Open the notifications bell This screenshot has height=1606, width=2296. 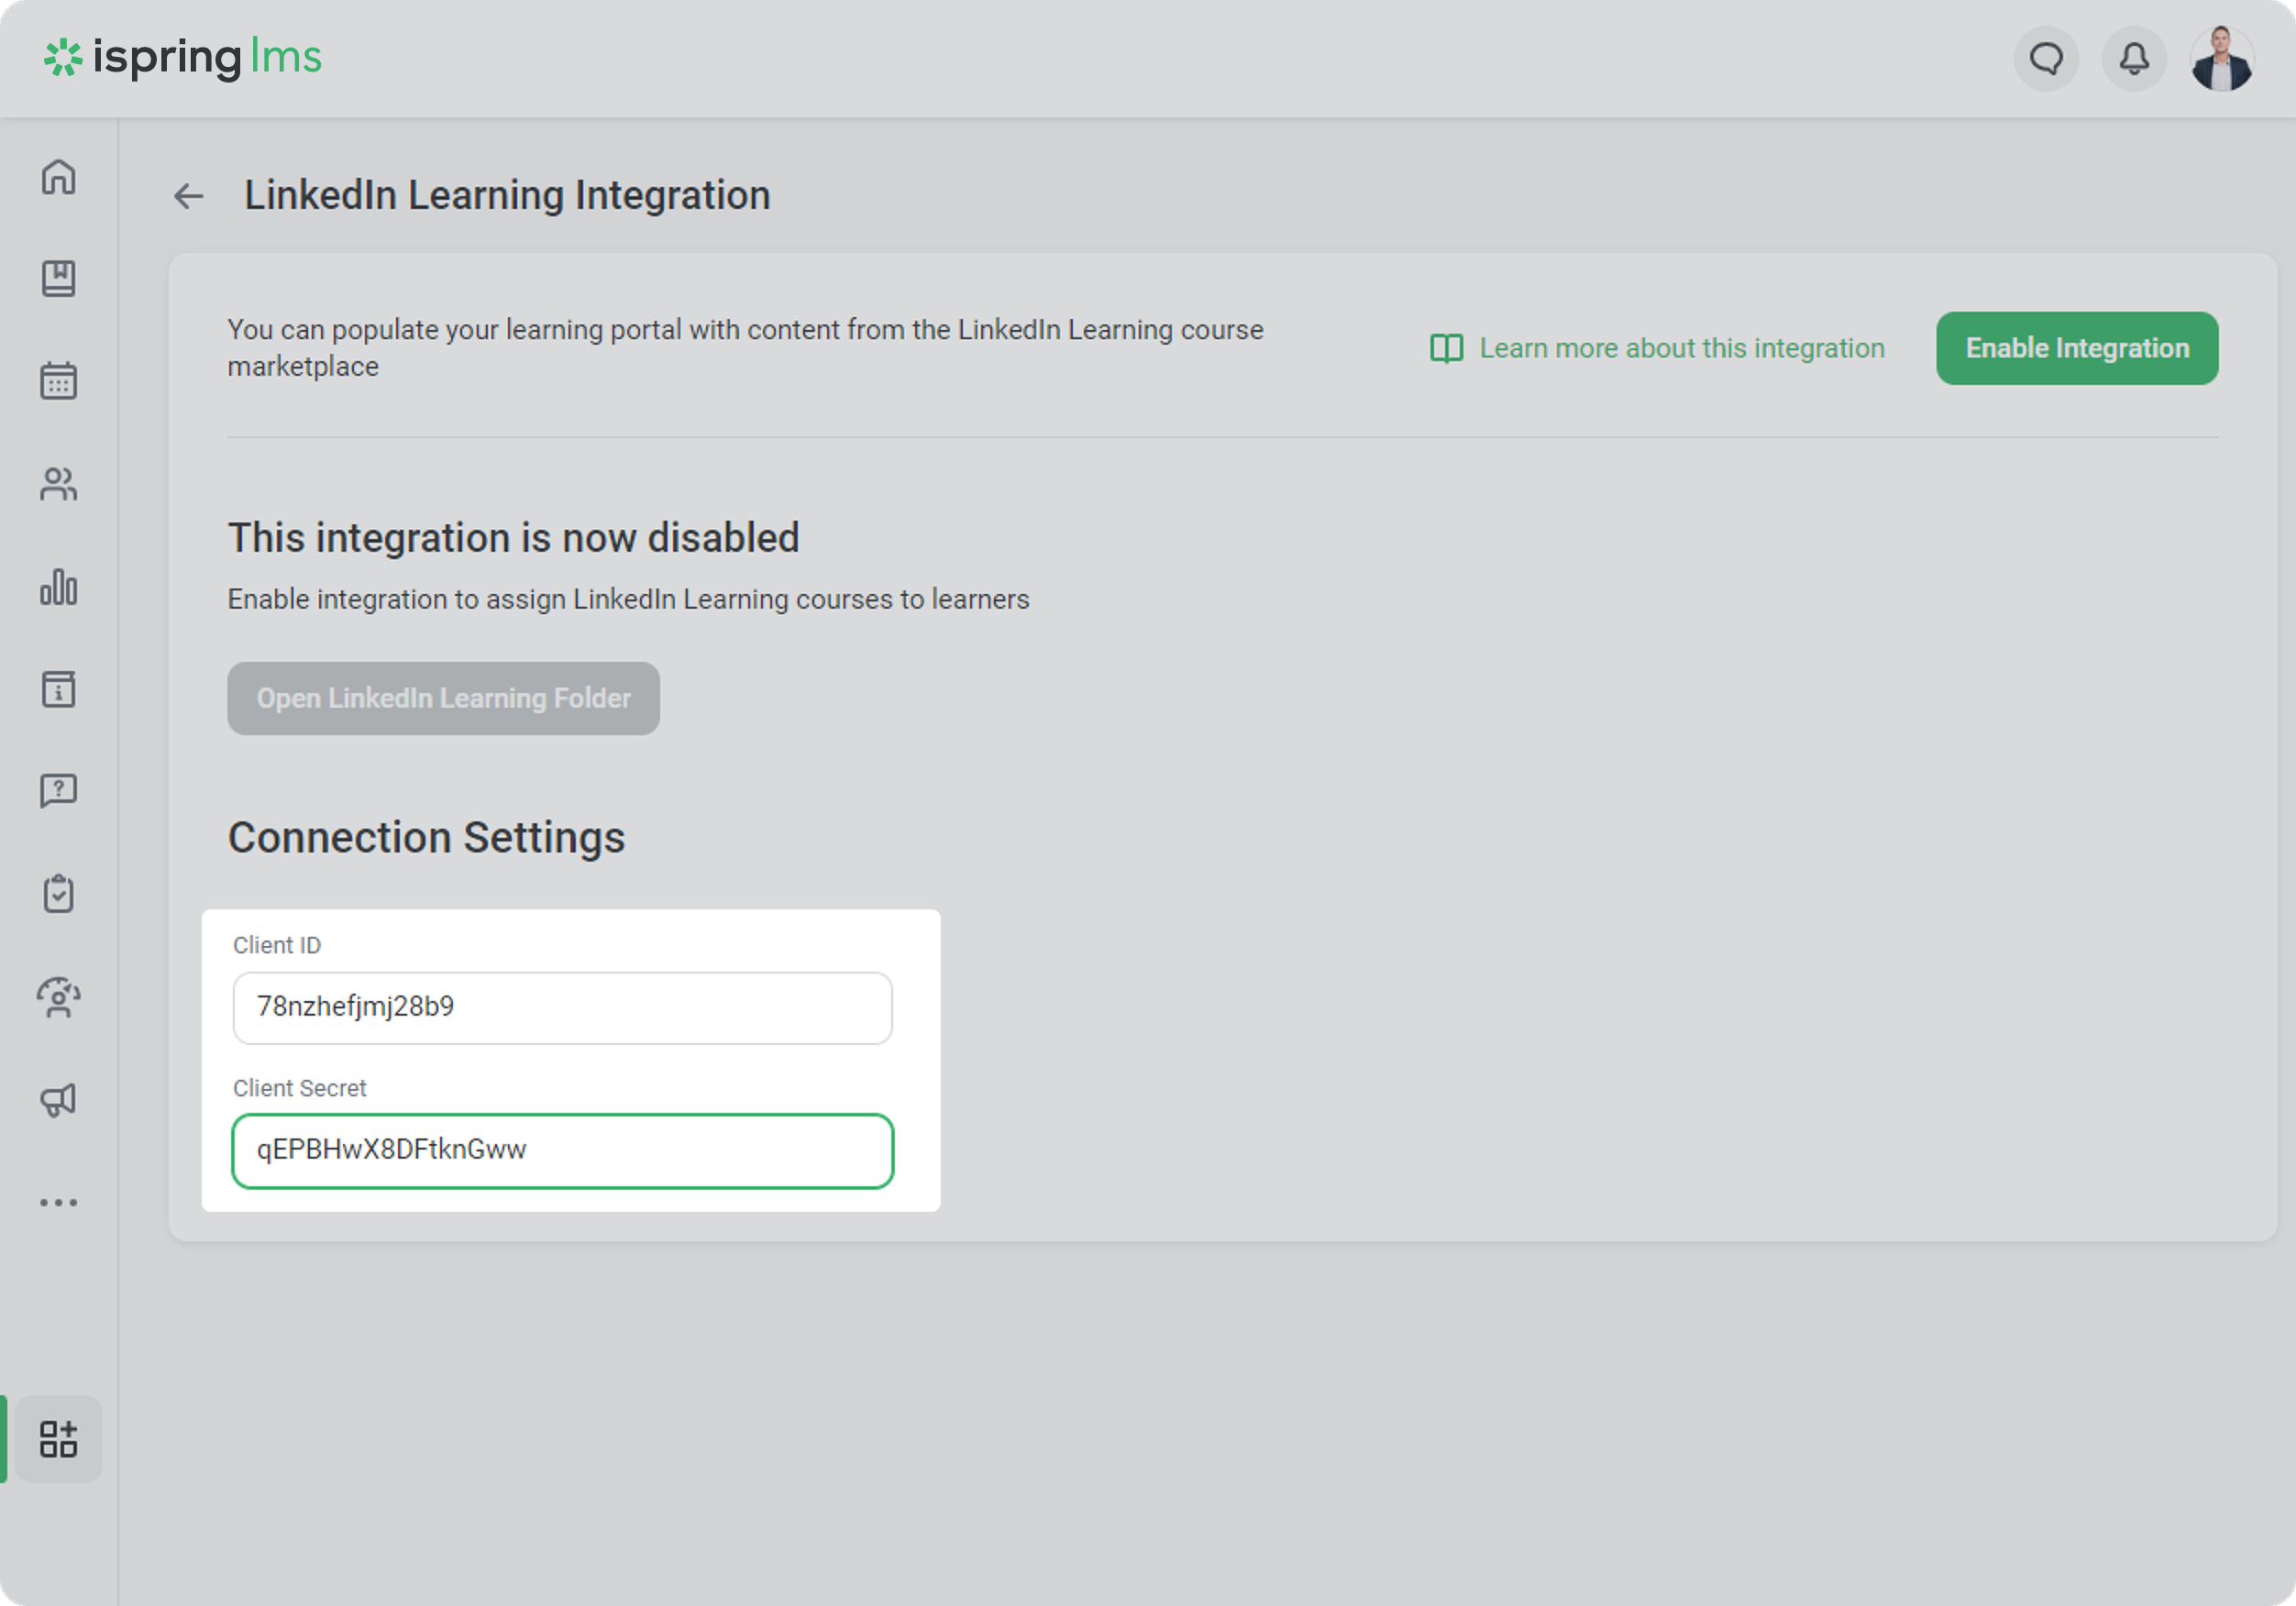click(x=2134, y=58)
